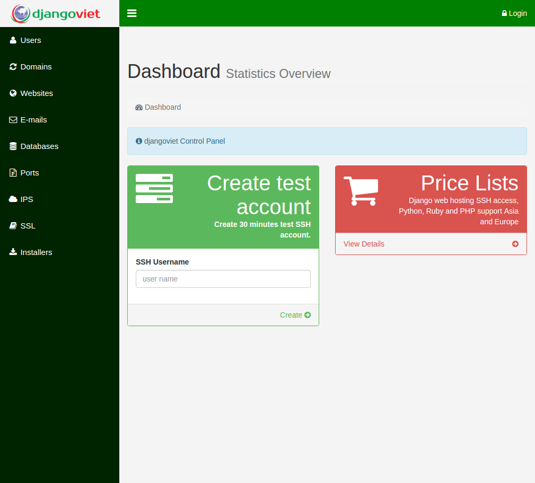Open the Ports menu item
This screenshot has height=483, width=535.
[29, 173]
